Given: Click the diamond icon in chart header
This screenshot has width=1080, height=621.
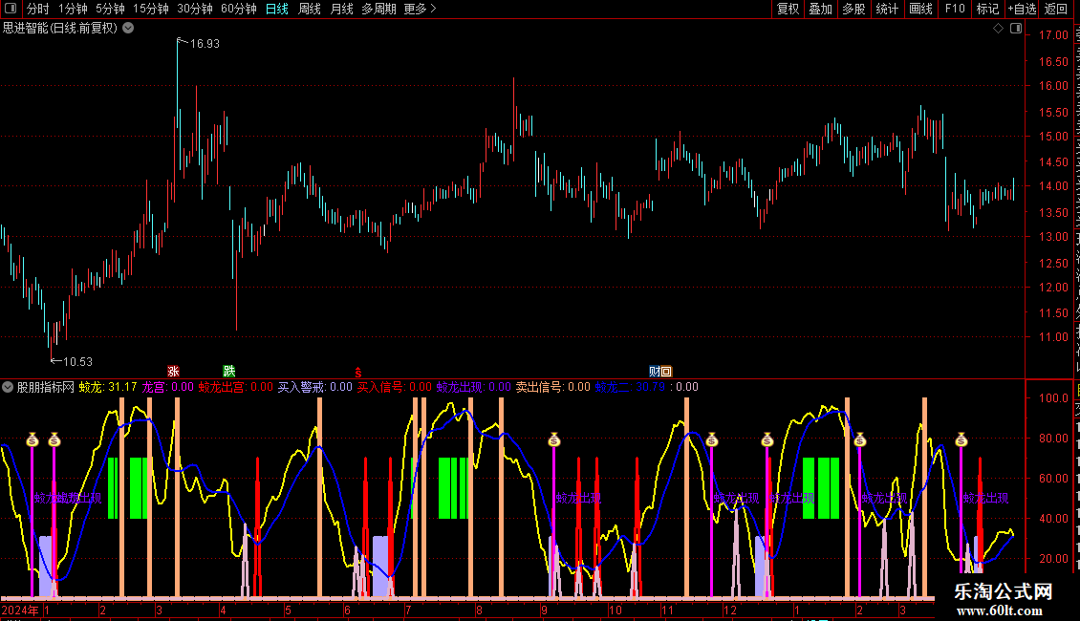Looking at the screenshot, I should 998,29.
